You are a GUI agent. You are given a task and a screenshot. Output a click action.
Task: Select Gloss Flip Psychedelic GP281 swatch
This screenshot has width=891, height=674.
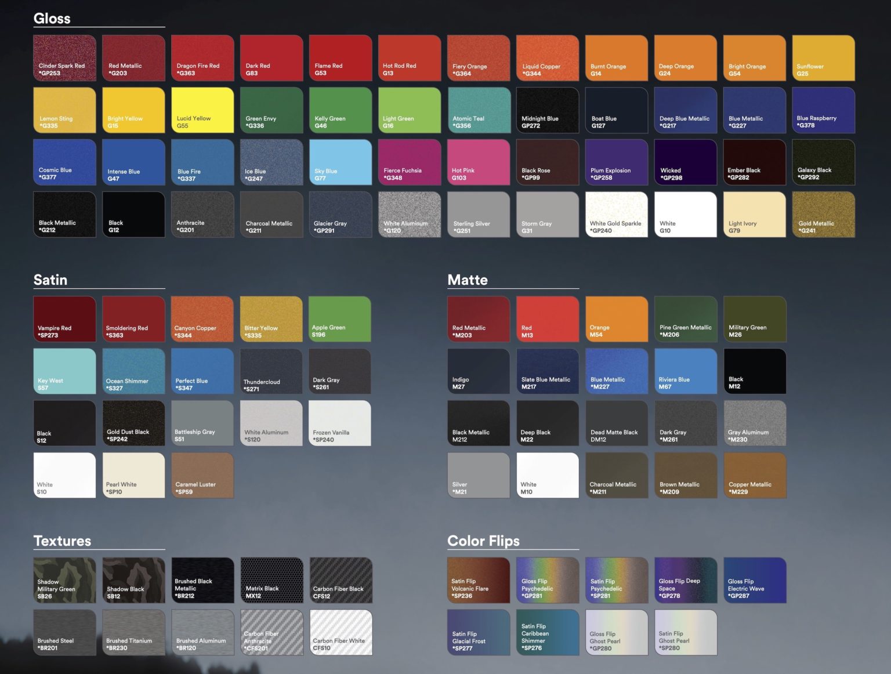tap(548, 581)
